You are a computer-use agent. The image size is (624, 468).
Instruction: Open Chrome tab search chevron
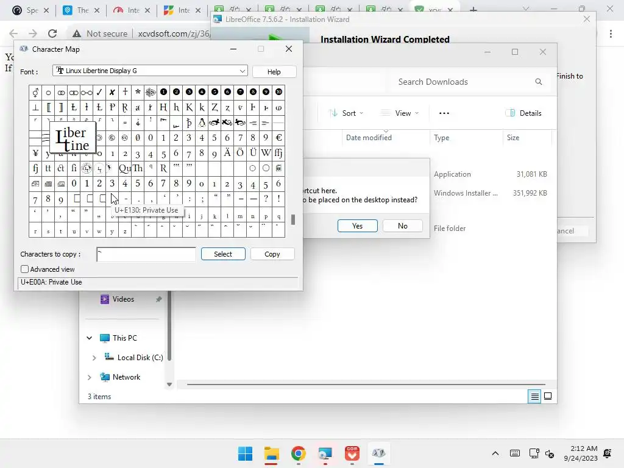pos(526,9)
